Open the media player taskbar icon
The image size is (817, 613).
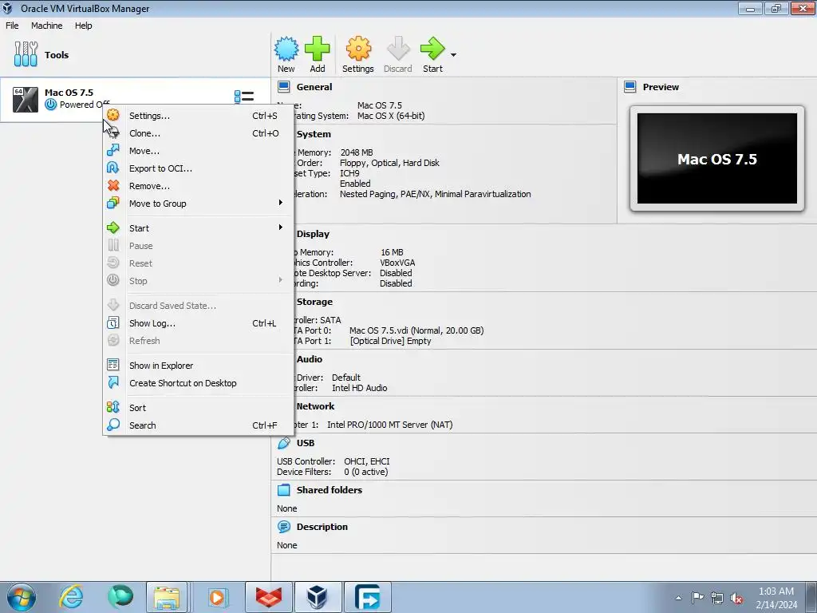tap(217, 597)
